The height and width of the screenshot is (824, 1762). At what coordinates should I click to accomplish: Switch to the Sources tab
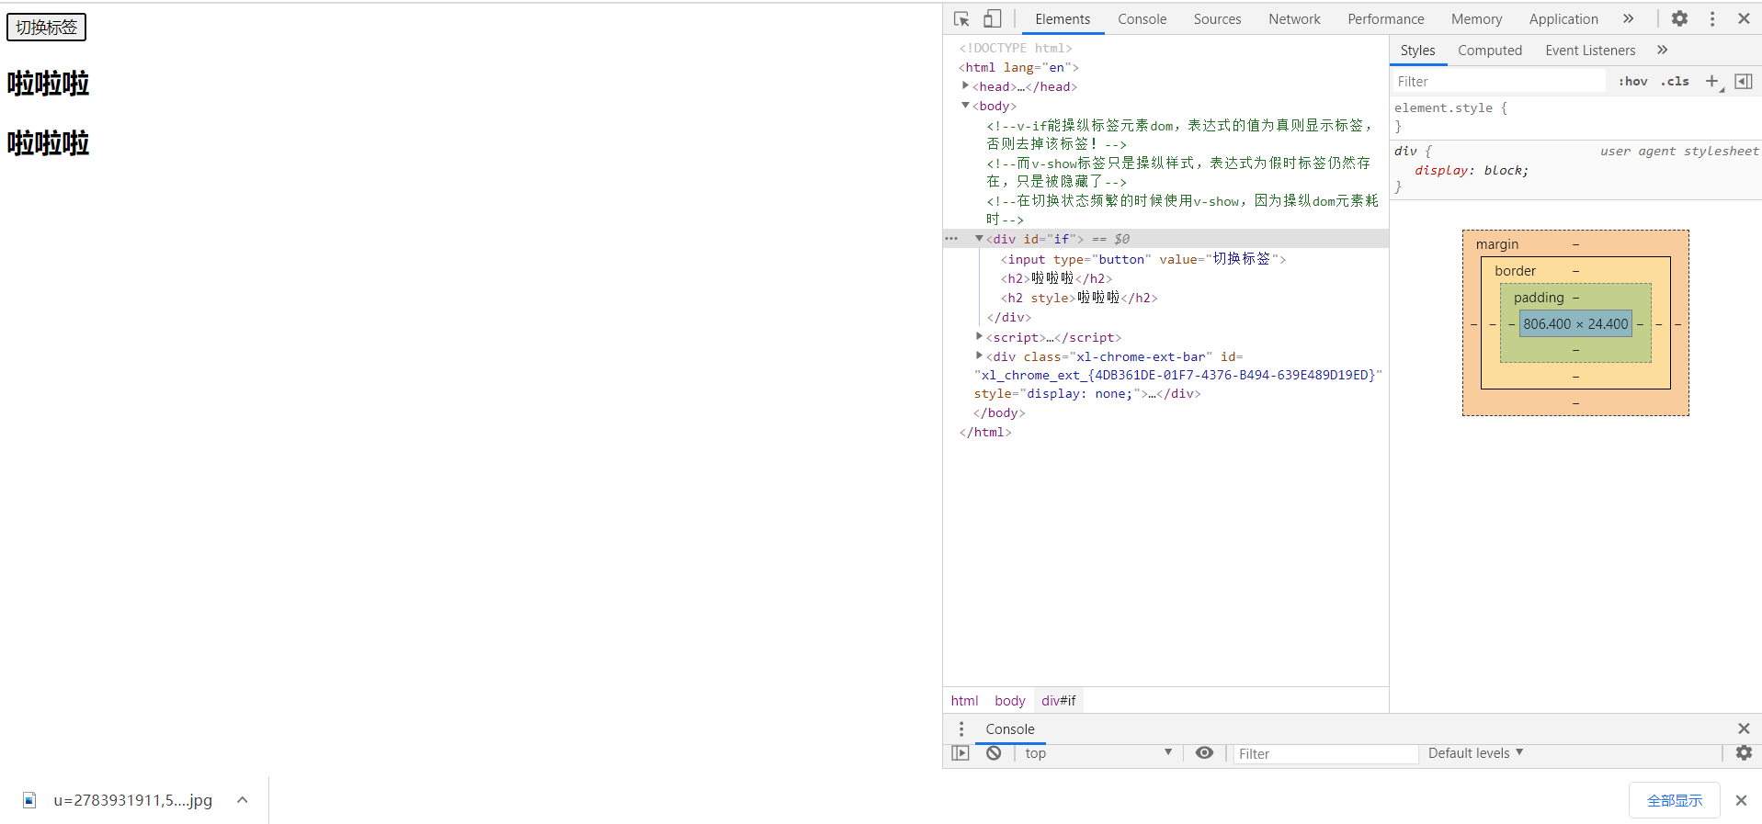(1217, 18)
